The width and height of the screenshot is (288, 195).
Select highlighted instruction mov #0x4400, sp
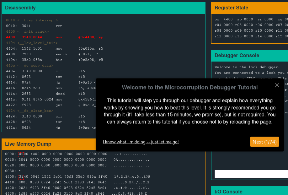(x=54, y=37)
